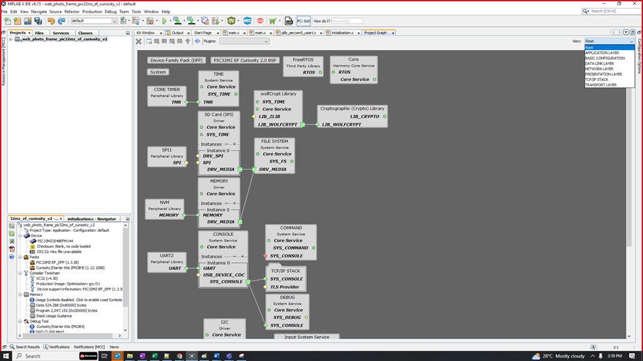Screen dimensions: 643x361
Task: Click the Read Device Memory upload icon
Action: click(x=191, y=20)
